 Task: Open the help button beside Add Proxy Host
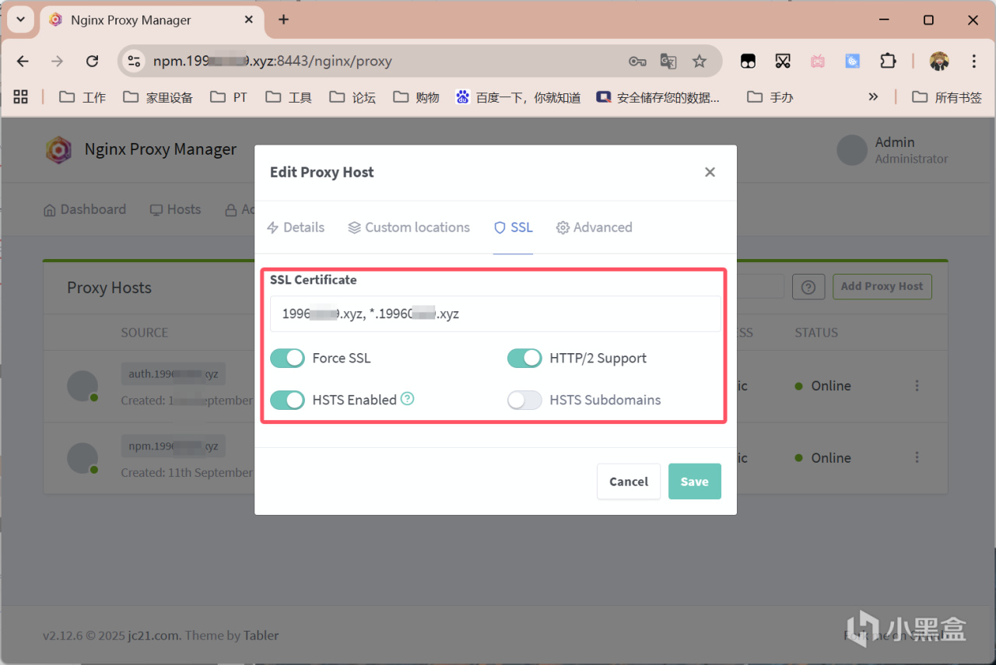pos(808,287)
